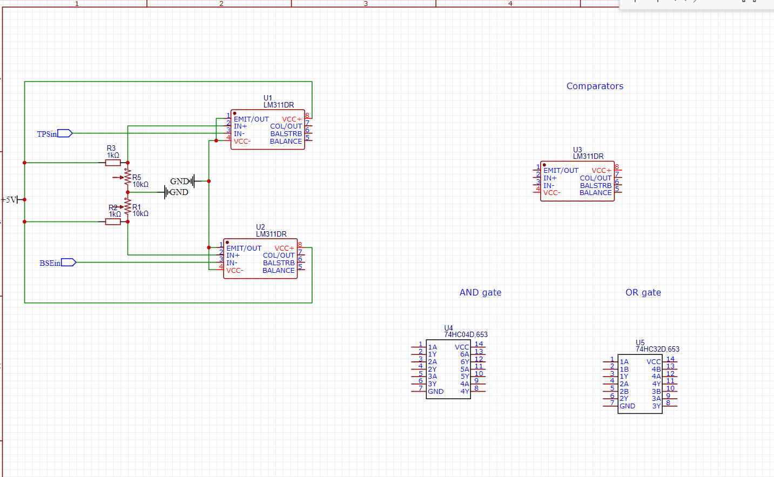Select the R3 1kΩ resistor symbol
This screenshot has height=477, width=774.
click(x=113, y=163)
